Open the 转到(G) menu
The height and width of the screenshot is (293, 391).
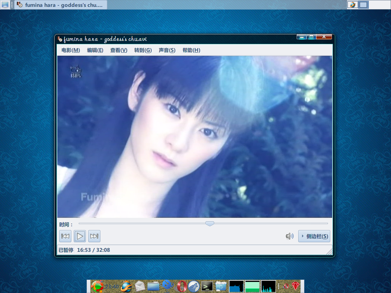143,50
